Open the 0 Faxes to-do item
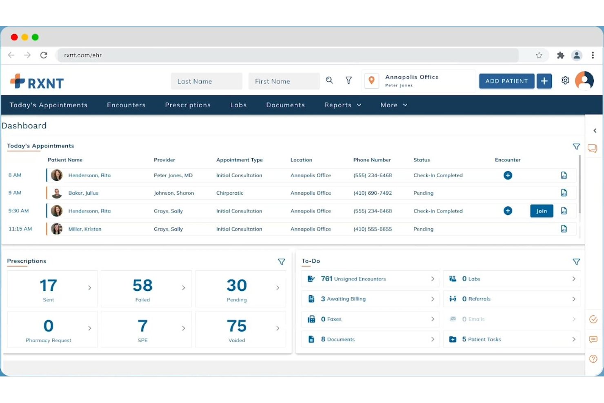Viewport: 604px width, 403px height. pyautogui.click(x=370, y=319)
